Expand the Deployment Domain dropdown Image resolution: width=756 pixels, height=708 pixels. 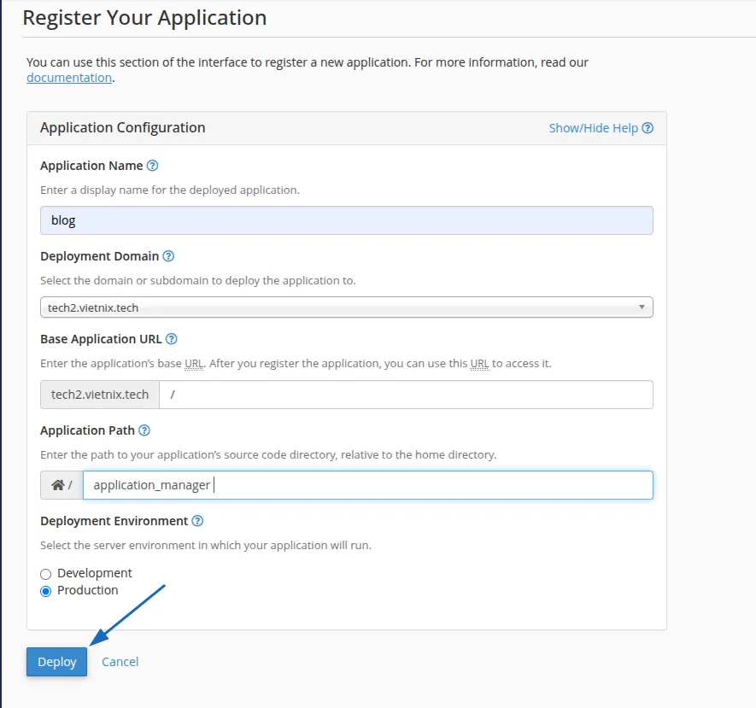[346, 307]
